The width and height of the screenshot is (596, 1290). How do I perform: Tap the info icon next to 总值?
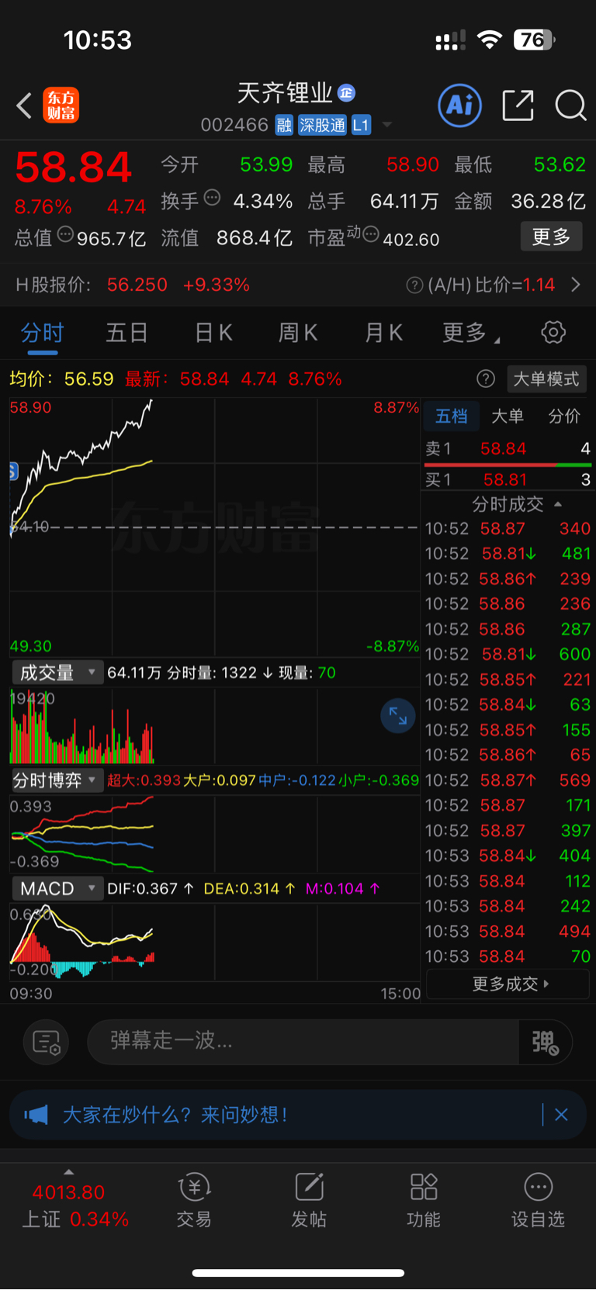[65, 233]
